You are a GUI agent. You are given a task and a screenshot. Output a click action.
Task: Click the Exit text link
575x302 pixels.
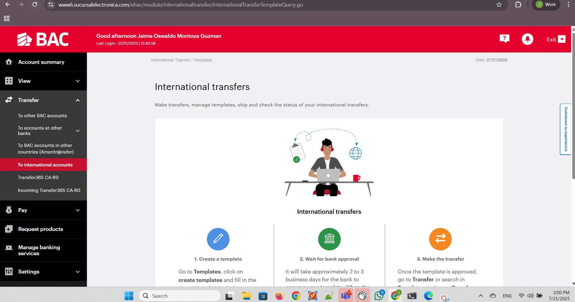[551, 39]
